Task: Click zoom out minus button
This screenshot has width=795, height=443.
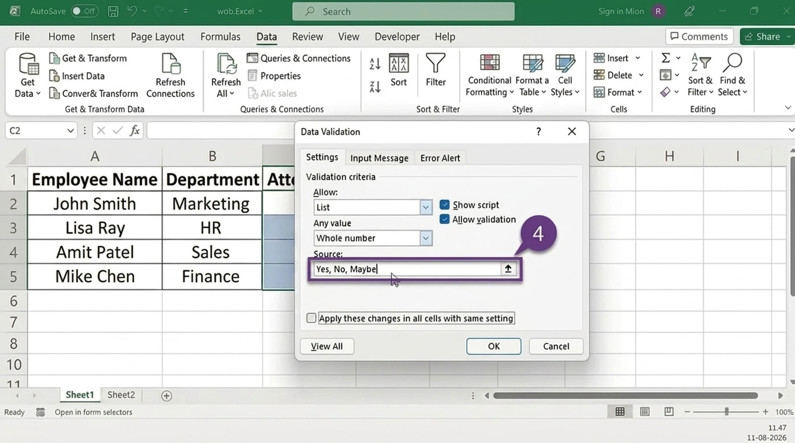Action: click(687, 412)
